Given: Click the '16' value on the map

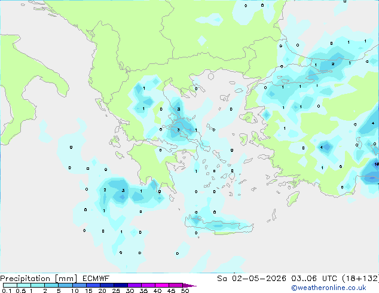Looking at the screenshot, I should pos(377,164).
